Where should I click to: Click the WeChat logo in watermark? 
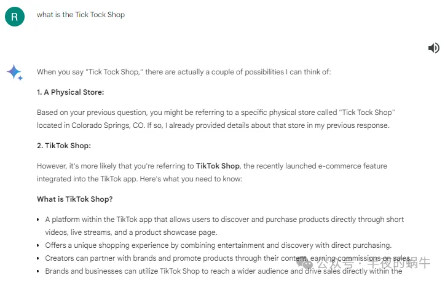tap(304, 263)
